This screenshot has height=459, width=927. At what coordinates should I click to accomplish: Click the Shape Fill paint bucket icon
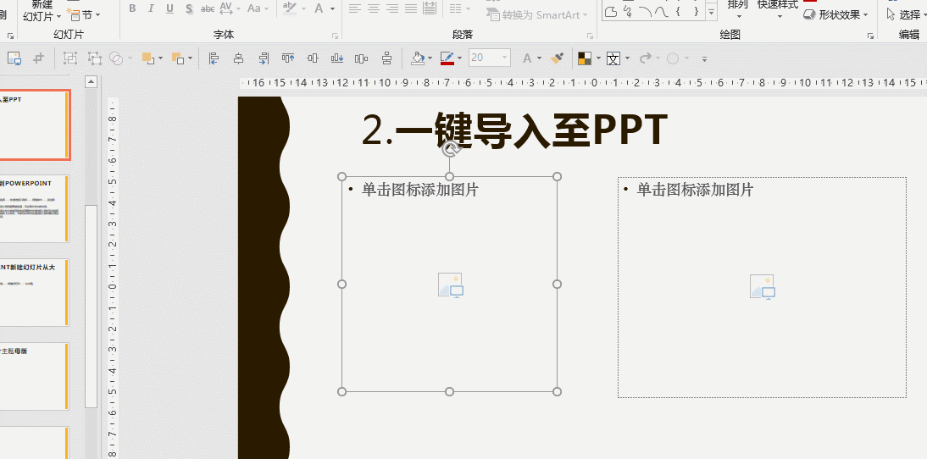418,58
